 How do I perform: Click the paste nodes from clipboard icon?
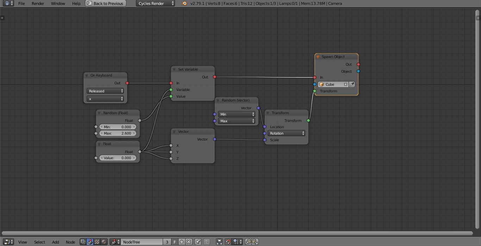coord(255,242)
